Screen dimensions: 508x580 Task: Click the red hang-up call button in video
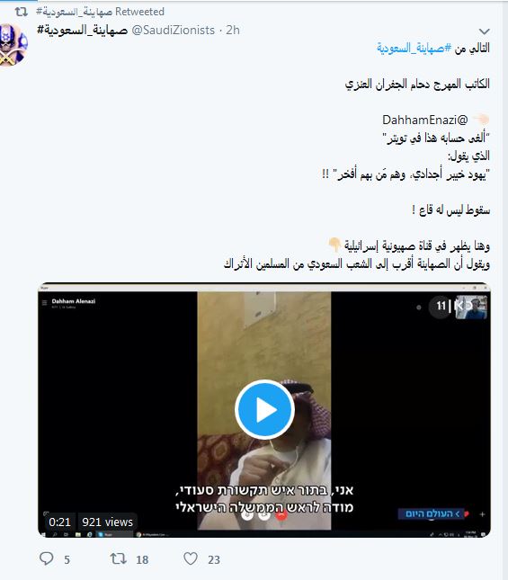pos(281,514)
